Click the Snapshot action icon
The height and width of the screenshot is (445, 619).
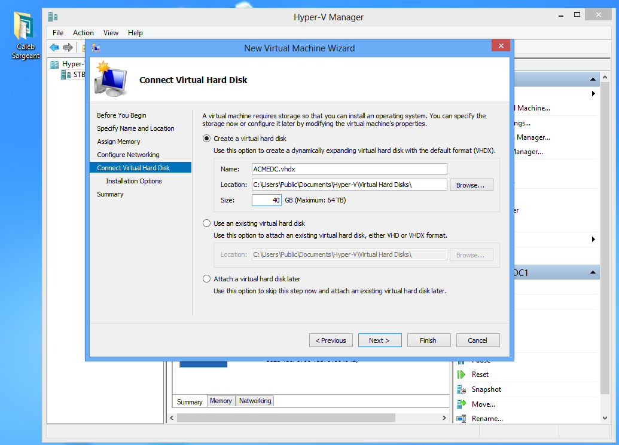tap(461, 389)
